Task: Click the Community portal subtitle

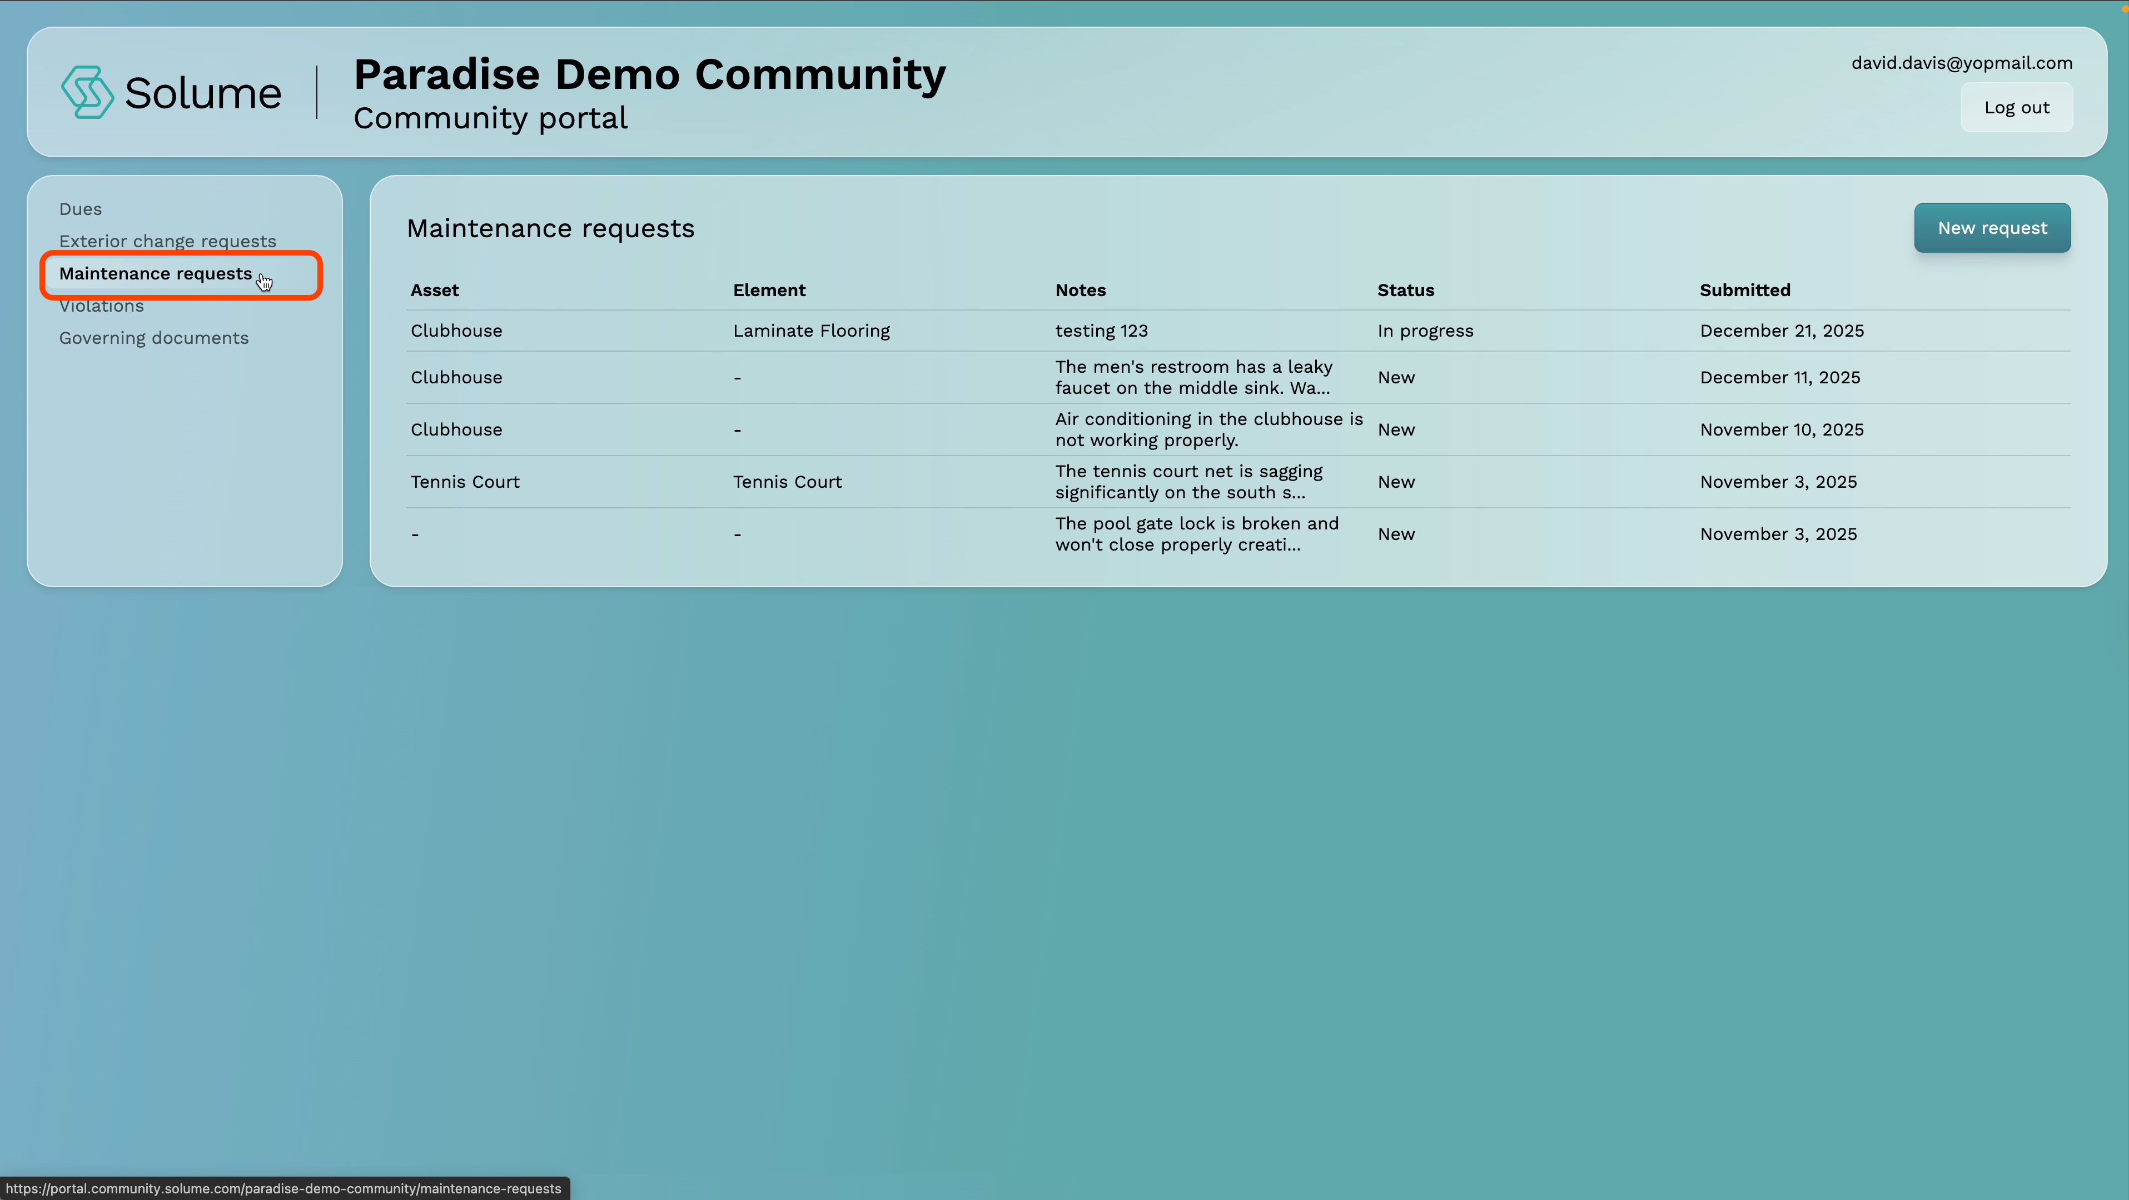Action: (491, 118)
